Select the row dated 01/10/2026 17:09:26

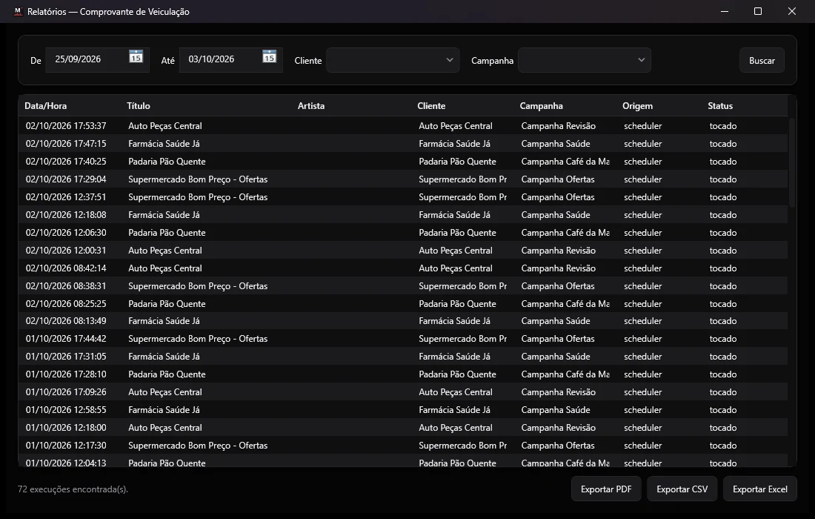403,391
